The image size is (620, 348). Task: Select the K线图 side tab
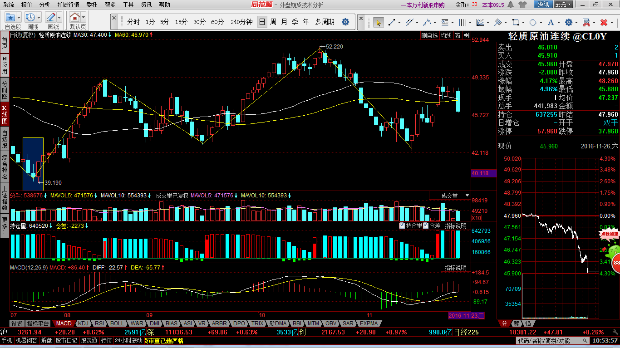coord(5,114)
